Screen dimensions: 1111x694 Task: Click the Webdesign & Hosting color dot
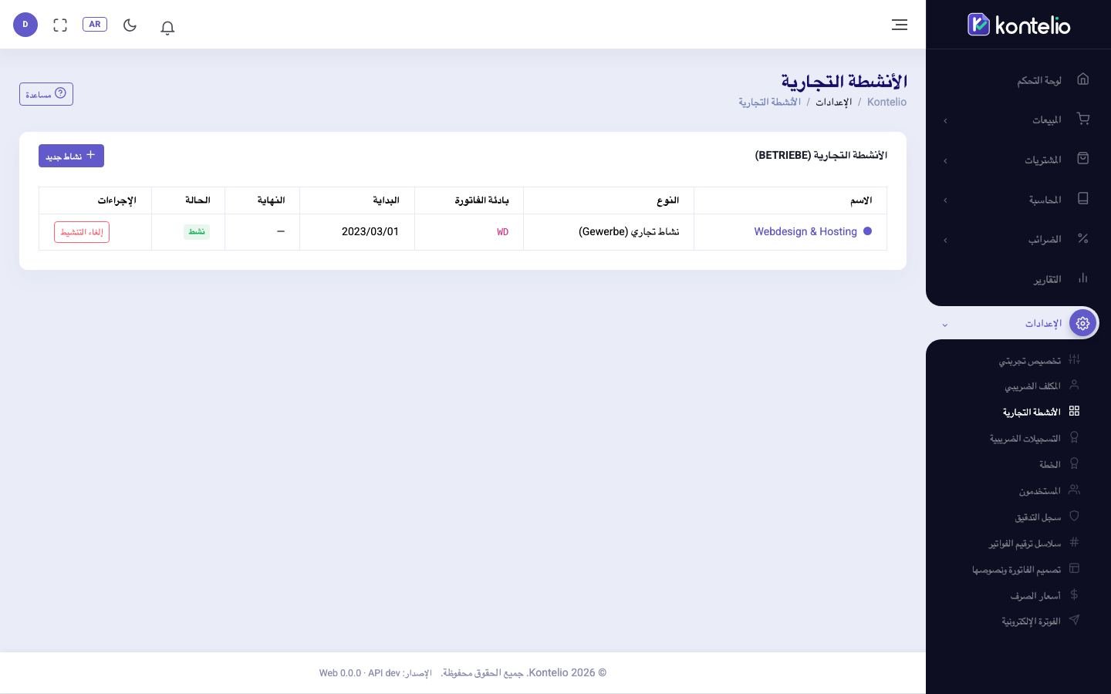tap(867, 231)
